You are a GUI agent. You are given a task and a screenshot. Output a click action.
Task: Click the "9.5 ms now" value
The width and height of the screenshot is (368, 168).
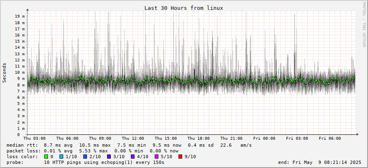point(167,145)
